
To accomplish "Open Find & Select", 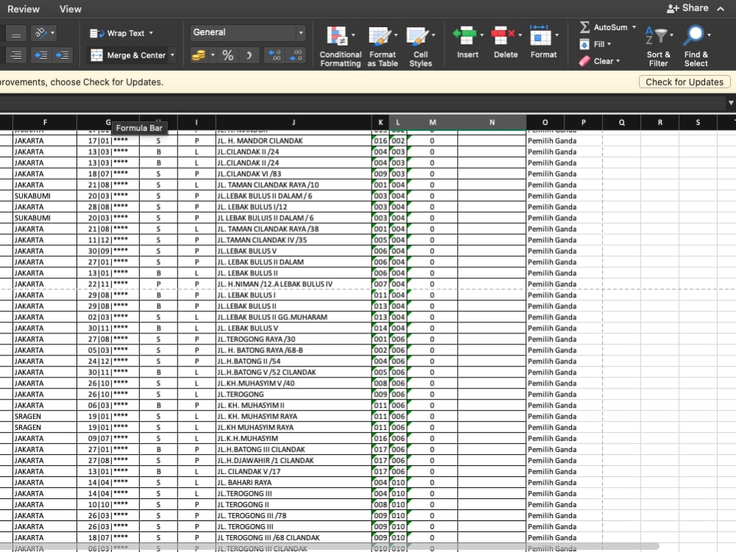I will point(696,46).
